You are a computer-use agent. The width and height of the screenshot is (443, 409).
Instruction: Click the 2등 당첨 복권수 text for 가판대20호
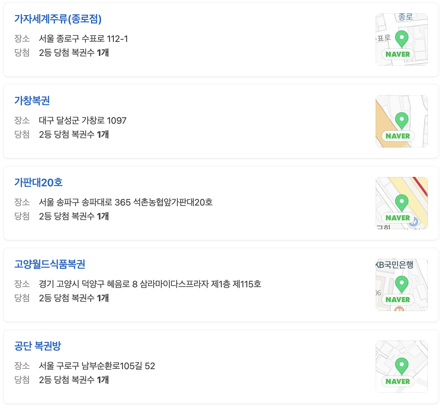pyautogui.click(x=74, y=217)
